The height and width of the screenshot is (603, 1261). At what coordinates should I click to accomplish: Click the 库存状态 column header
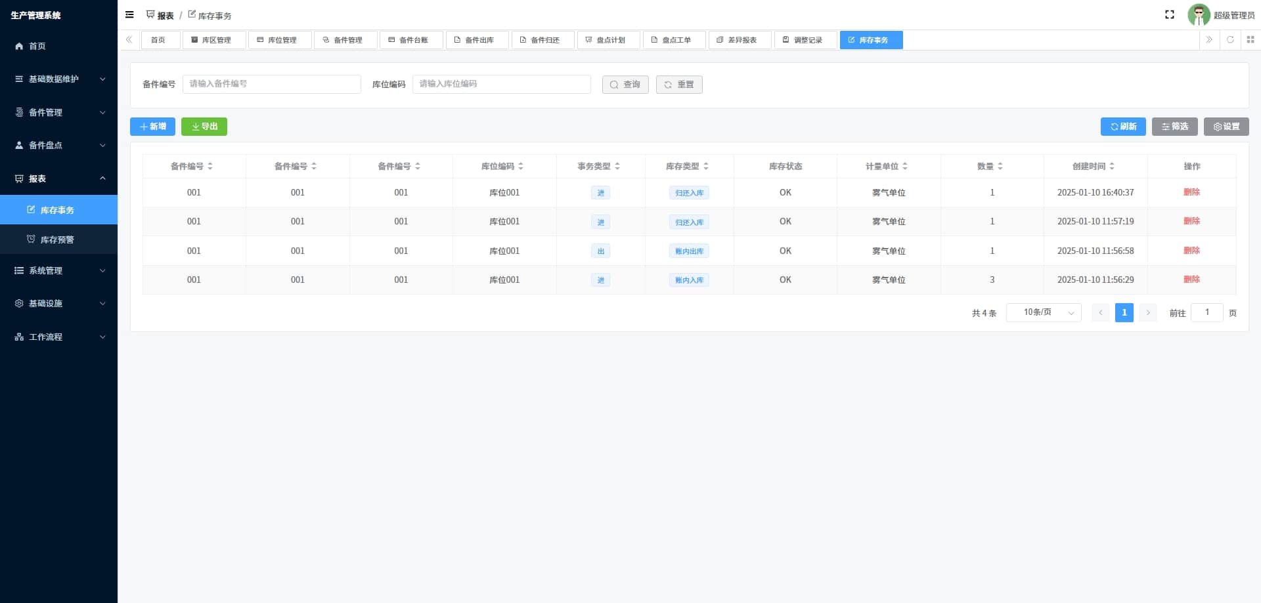(x=785, y=166)
